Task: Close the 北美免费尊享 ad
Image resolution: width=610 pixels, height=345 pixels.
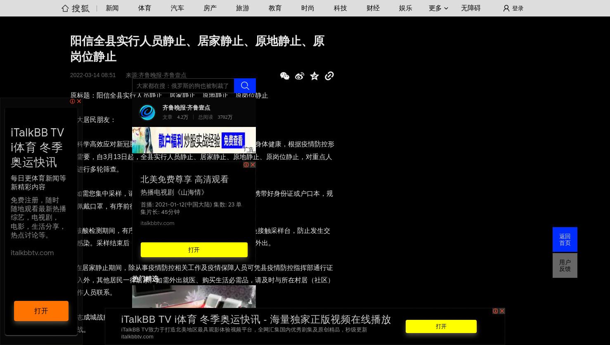Action: click(253, 164)
